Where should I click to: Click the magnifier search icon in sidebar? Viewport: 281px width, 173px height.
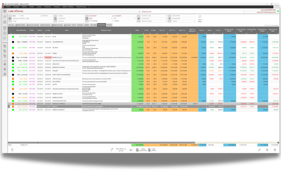(5, 17)
